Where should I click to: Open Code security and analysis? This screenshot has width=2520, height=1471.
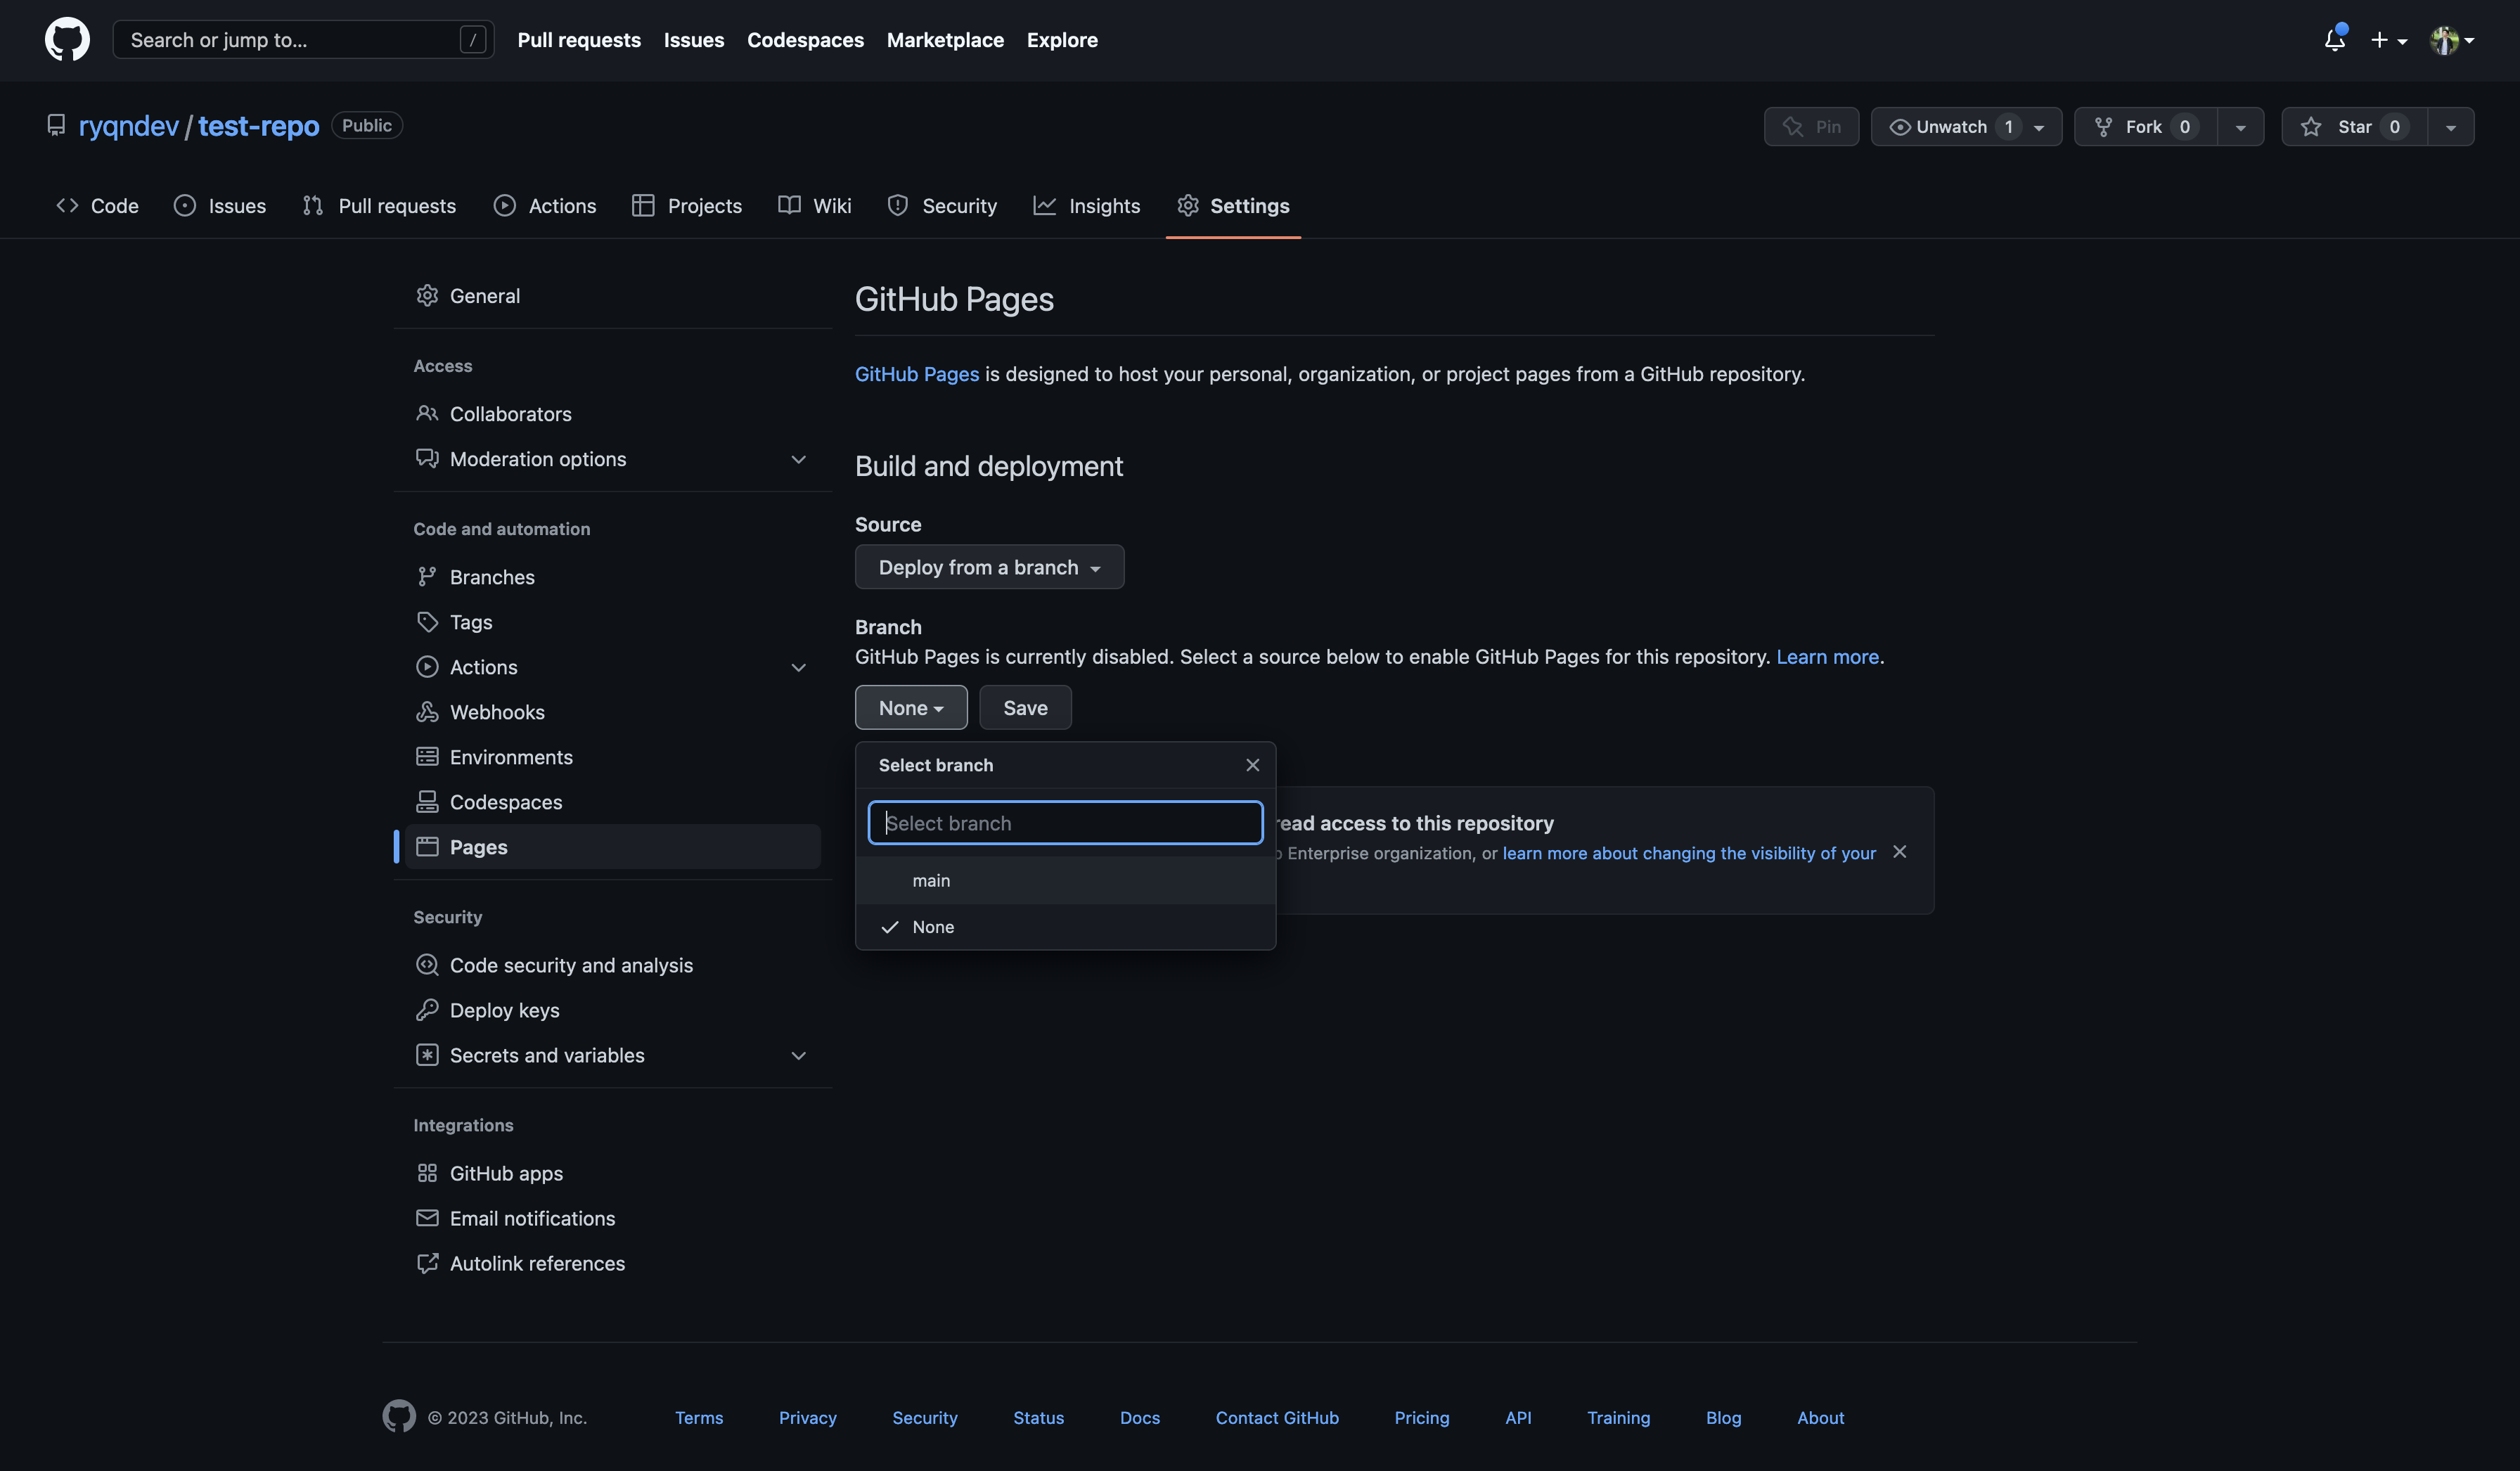(612, 965)
